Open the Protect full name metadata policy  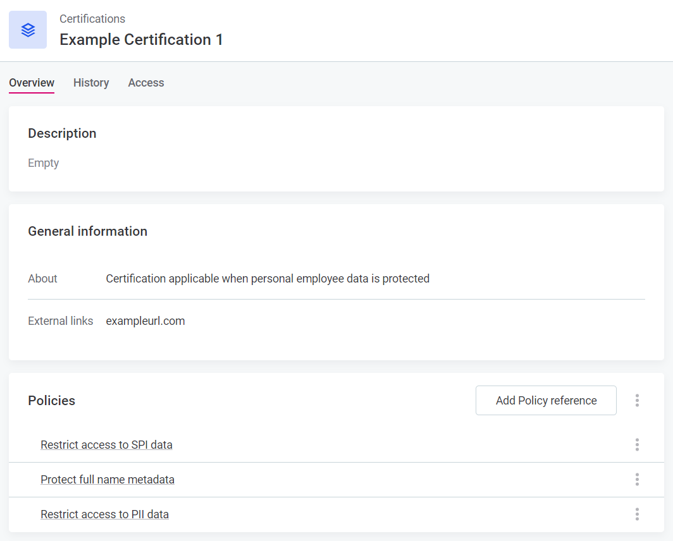[108, 479]
